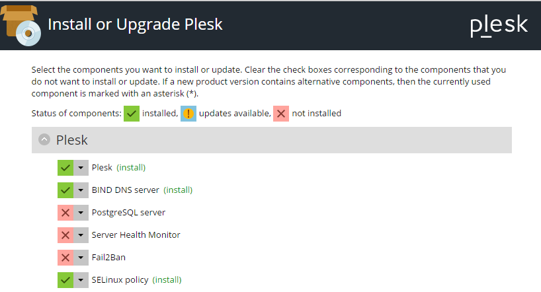The width and height of the screenshot is (541, 292).
Task: Toggle the red X for PostgreSQL server
Action: (65, 213)
